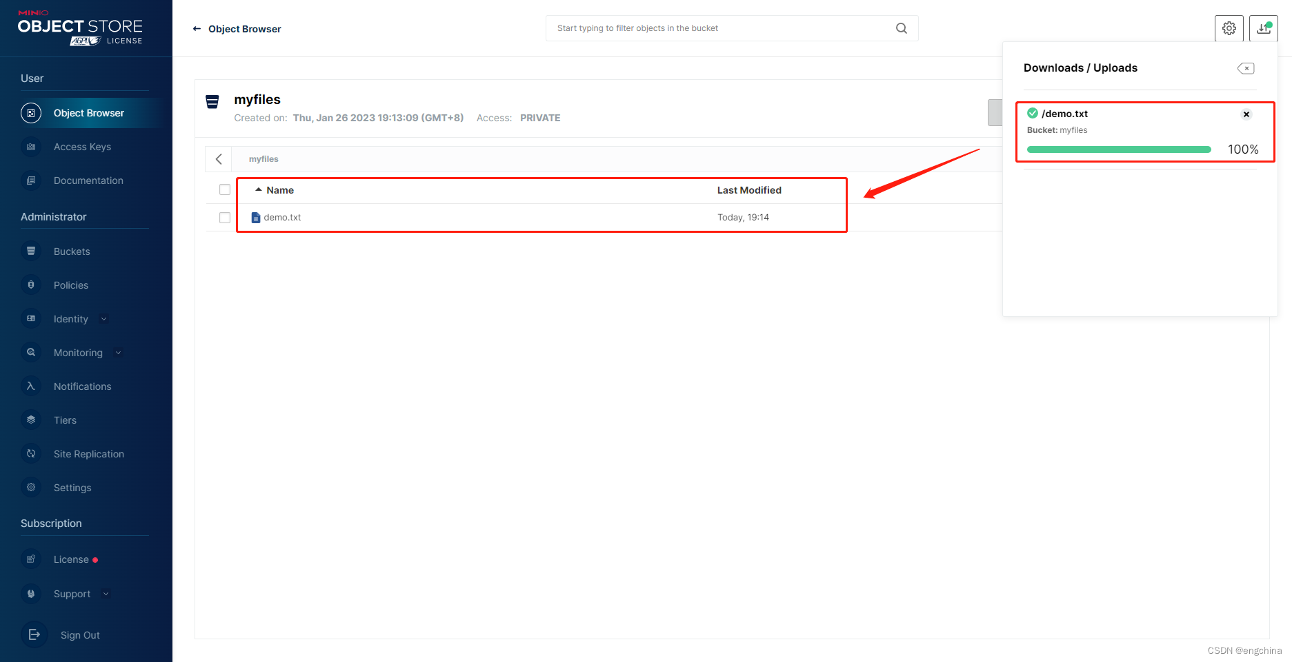Screen dimensions: 1292x662
Task: Click the 100% upload percentage
Action: (1243, 149)
